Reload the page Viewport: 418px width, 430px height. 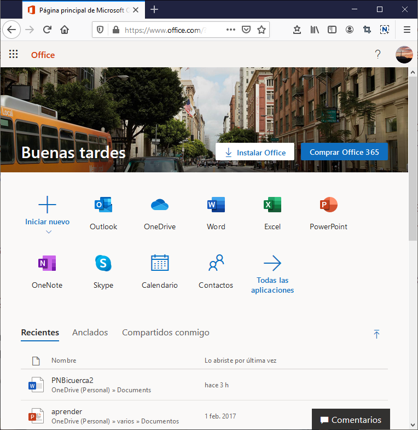click(x=47, y=30)
